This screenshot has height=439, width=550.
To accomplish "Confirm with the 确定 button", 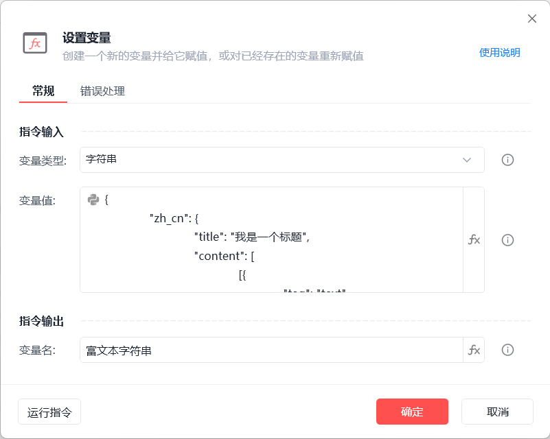I will [412, 412].
